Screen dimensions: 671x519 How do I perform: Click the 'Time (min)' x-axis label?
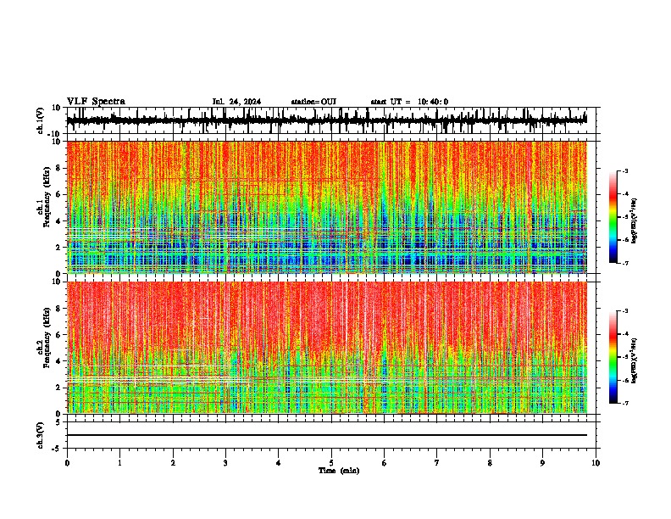point(339,471)
